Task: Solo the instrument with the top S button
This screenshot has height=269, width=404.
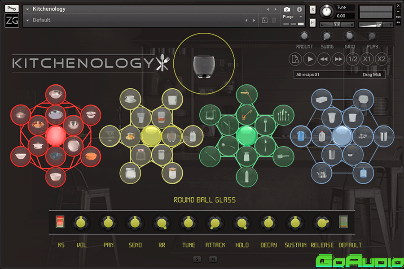Action: (313, 9)
